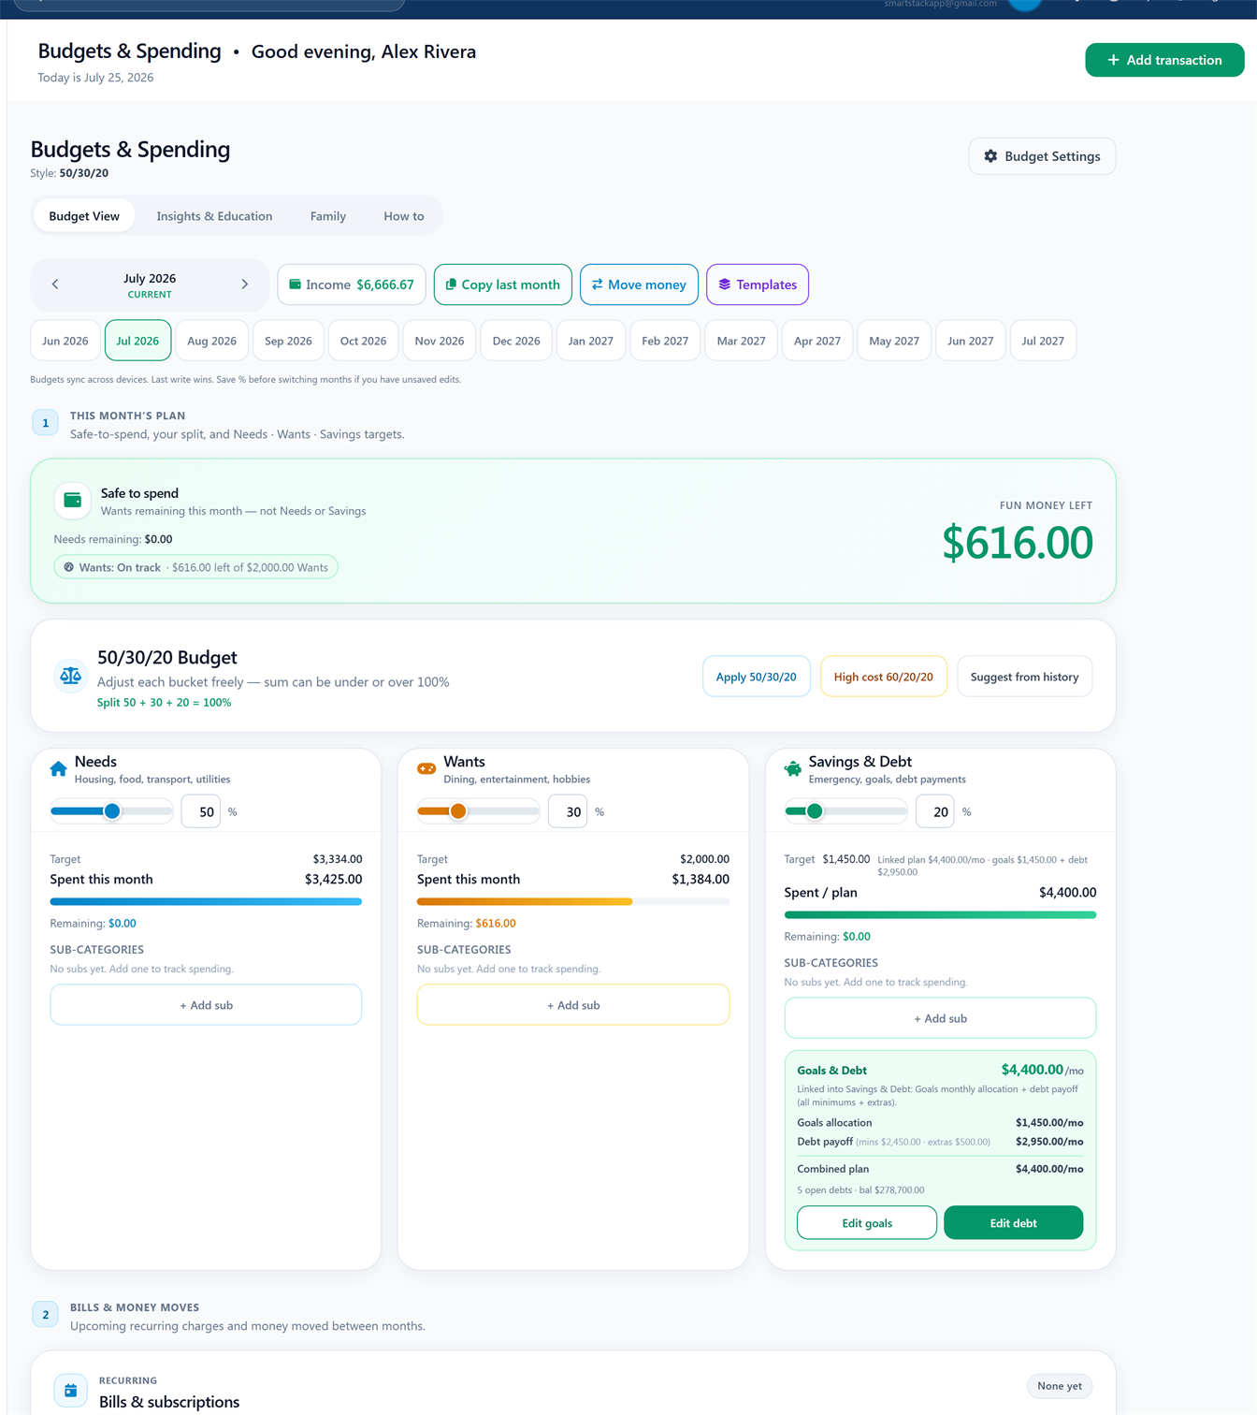Viewport: 1257px width, 1415px height.
Task: Click the Needs percent field showing 50
Action: (x=201, y=811)
